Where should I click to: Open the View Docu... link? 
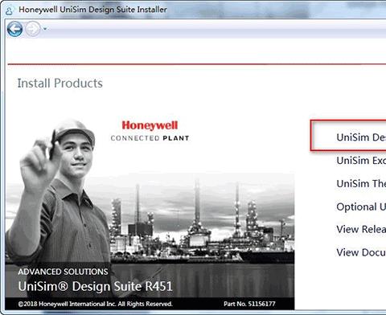(x=361, y=252)
